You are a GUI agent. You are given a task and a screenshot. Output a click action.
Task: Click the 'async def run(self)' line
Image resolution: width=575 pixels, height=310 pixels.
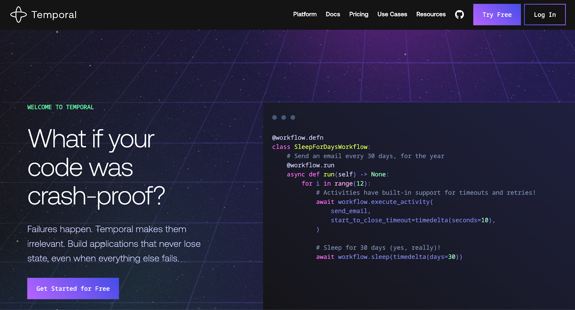tap(338, 174)
